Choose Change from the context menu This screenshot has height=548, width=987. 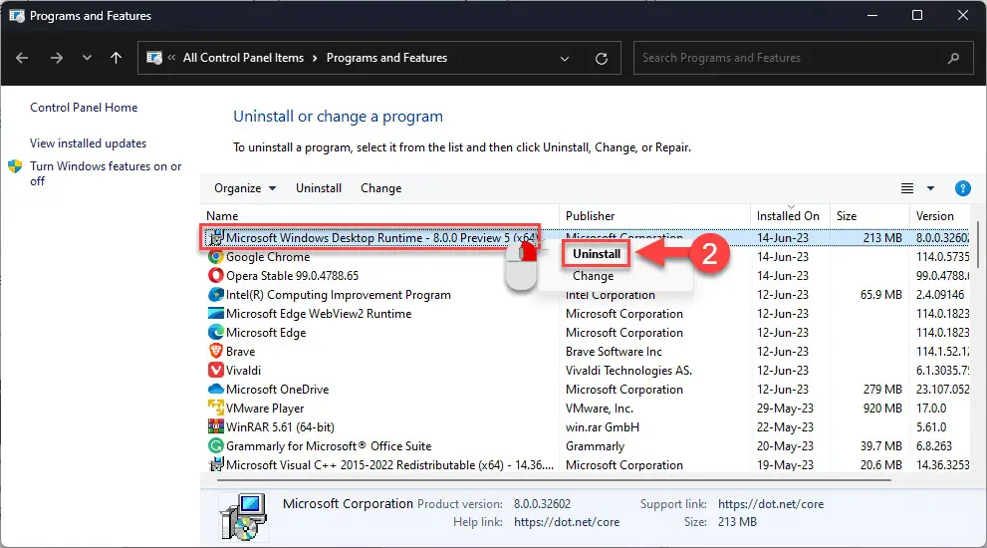(x=593, y=276)
